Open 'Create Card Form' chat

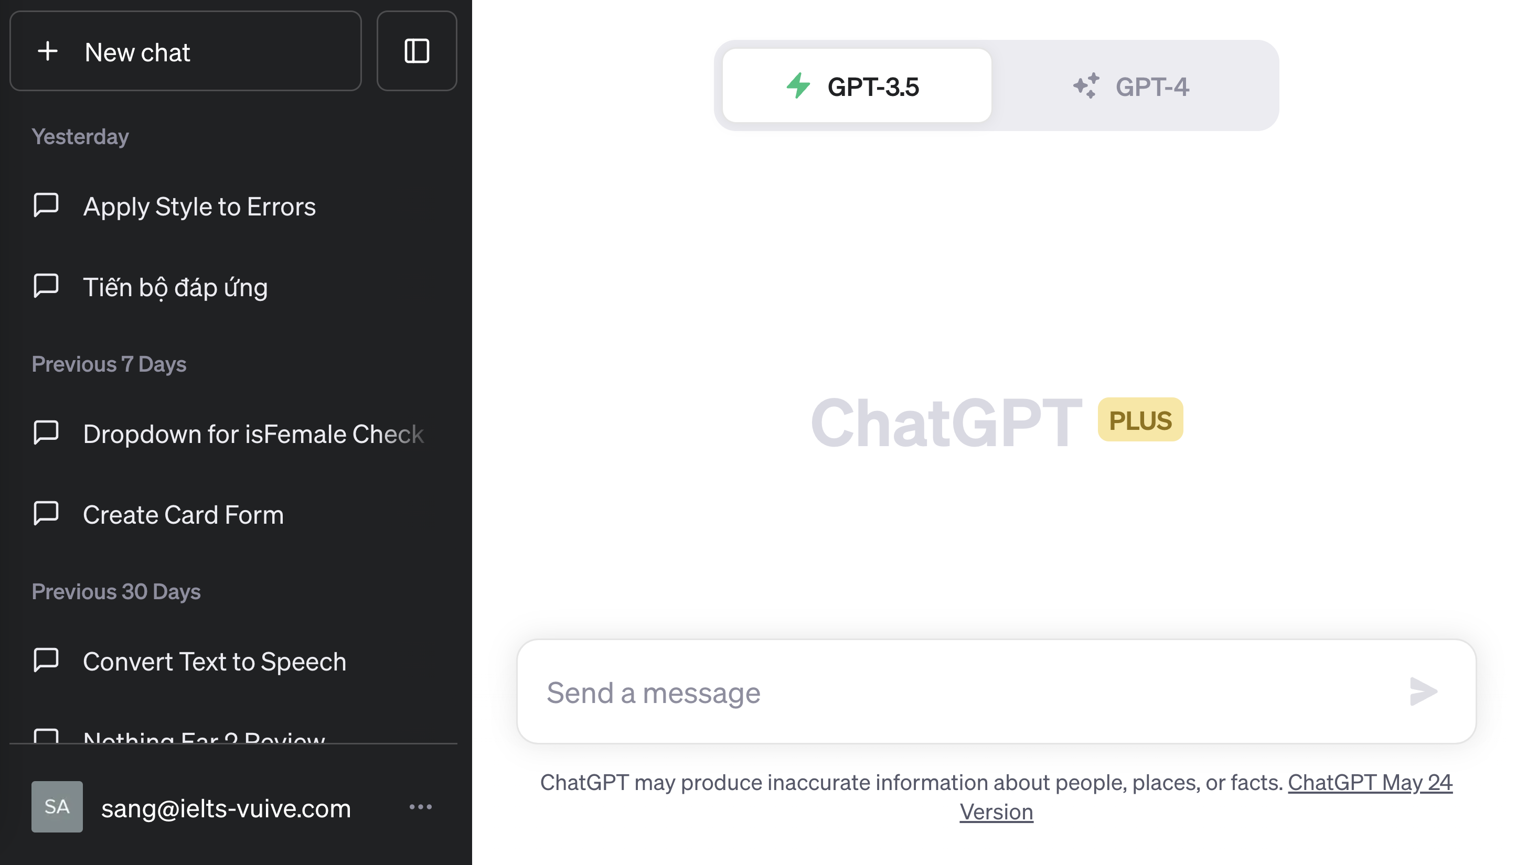coord(183,513)
